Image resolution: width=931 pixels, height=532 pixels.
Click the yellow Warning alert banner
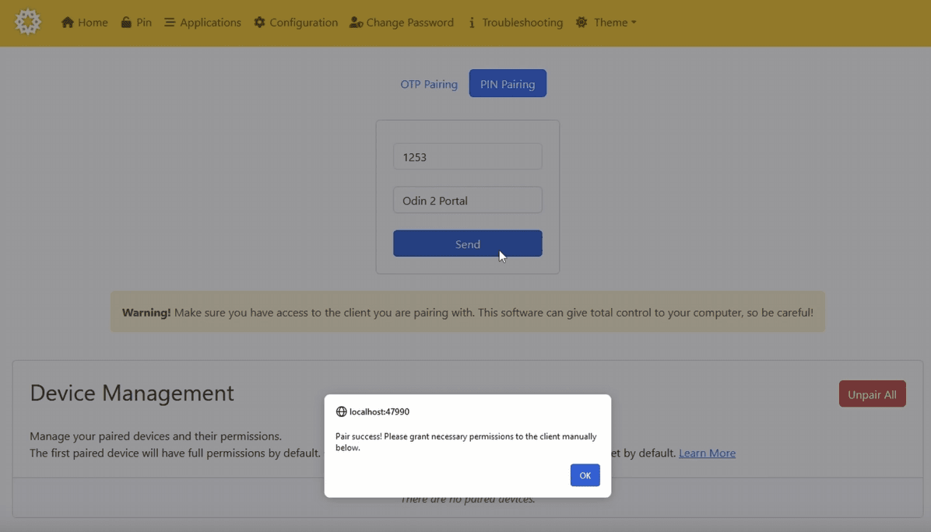(x=467, y=313)
